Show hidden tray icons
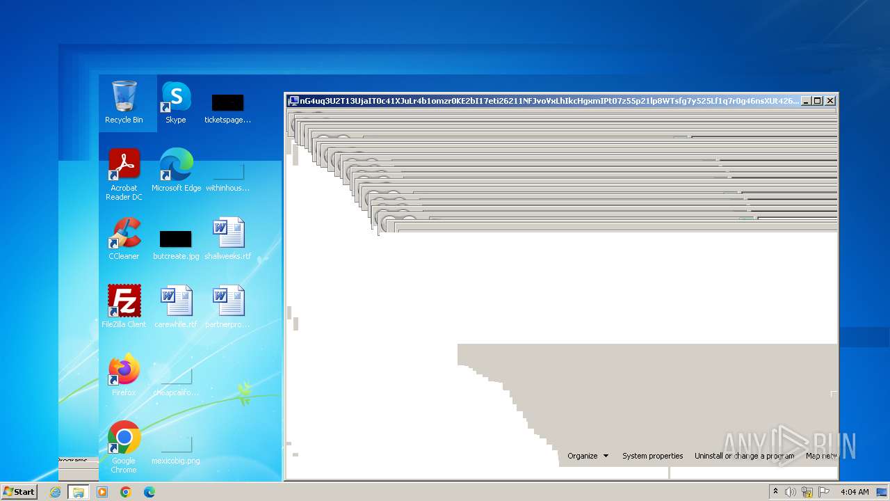The image size is (890, 501). 775,492
